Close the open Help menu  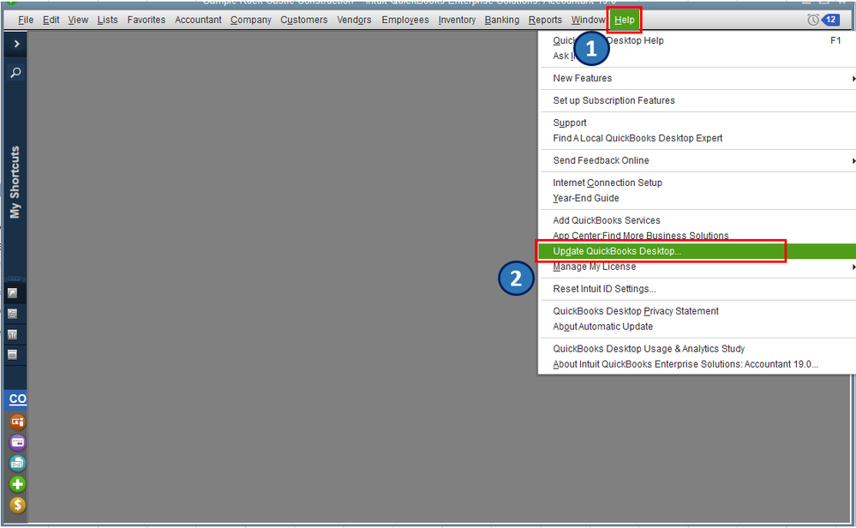point(624,20)
